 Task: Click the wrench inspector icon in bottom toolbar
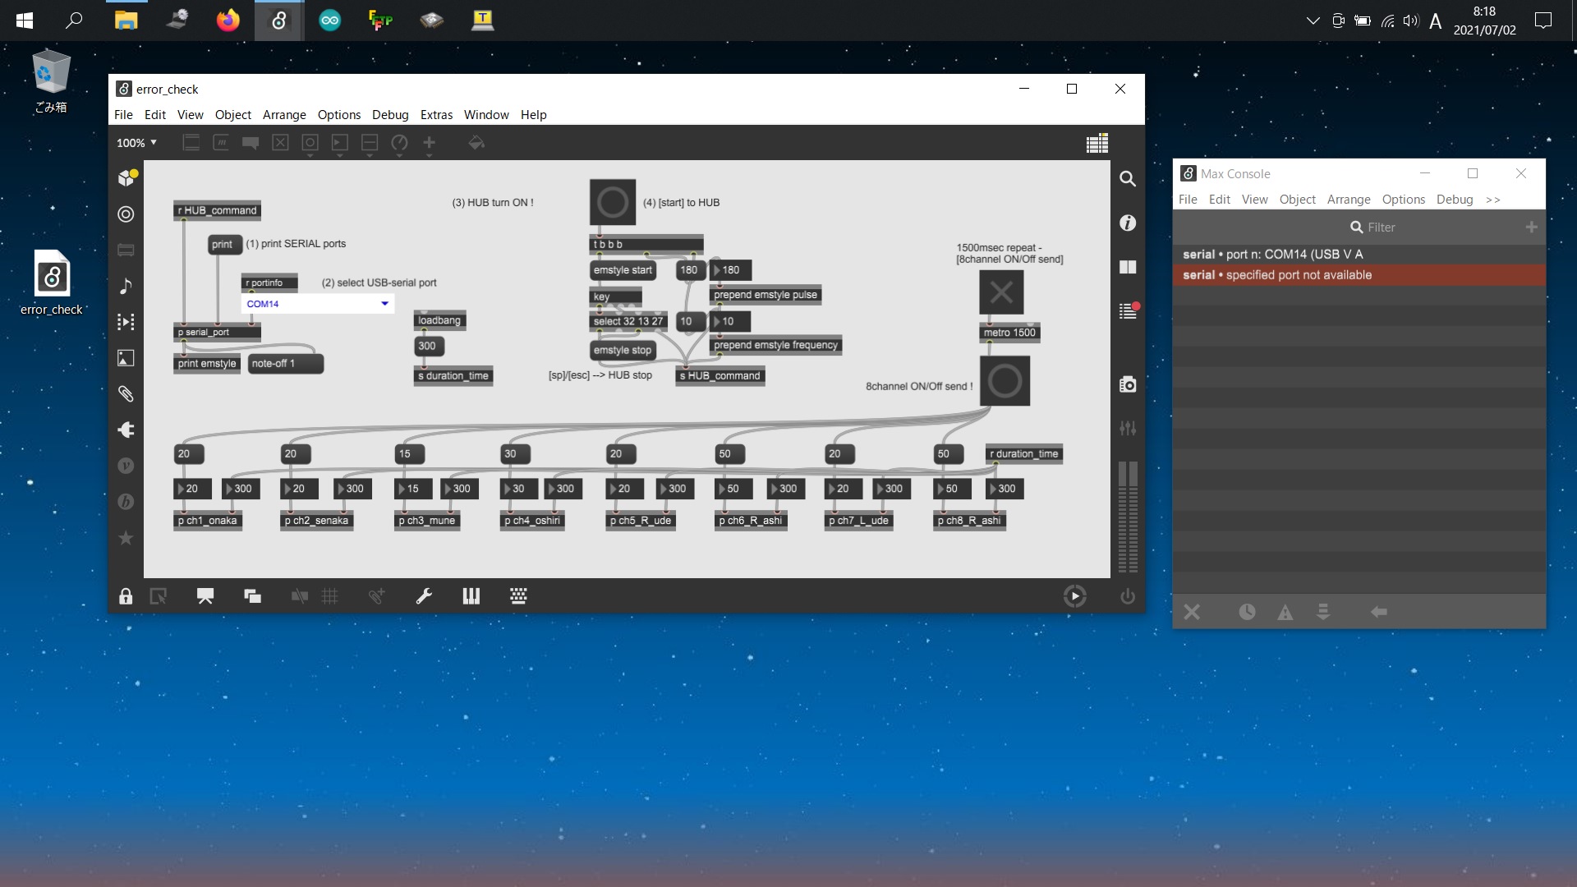[x=424, y=596]
